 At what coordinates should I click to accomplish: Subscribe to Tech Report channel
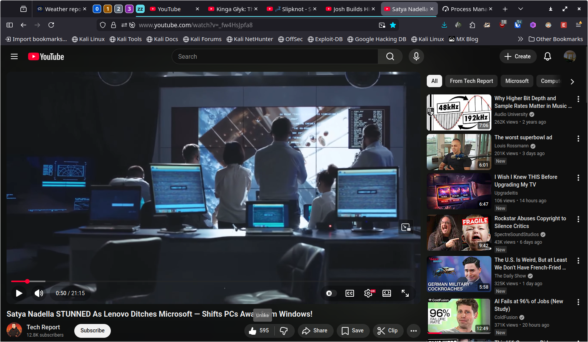point(92,330)
